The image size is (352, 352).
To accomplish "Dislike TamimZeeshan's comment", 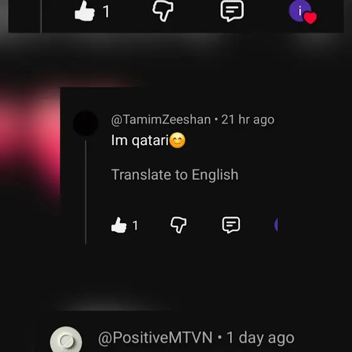I will (179, 225).
